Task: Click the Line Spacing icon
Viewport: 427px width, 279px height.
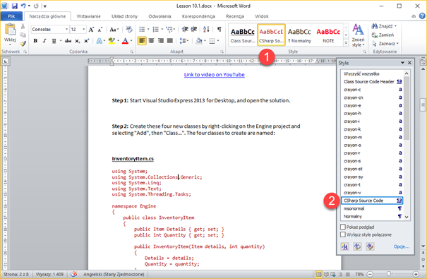Action: point(183,40)
